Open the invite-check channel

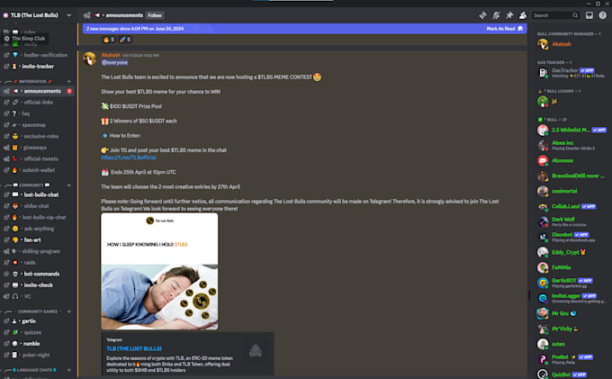pos(38,285)
